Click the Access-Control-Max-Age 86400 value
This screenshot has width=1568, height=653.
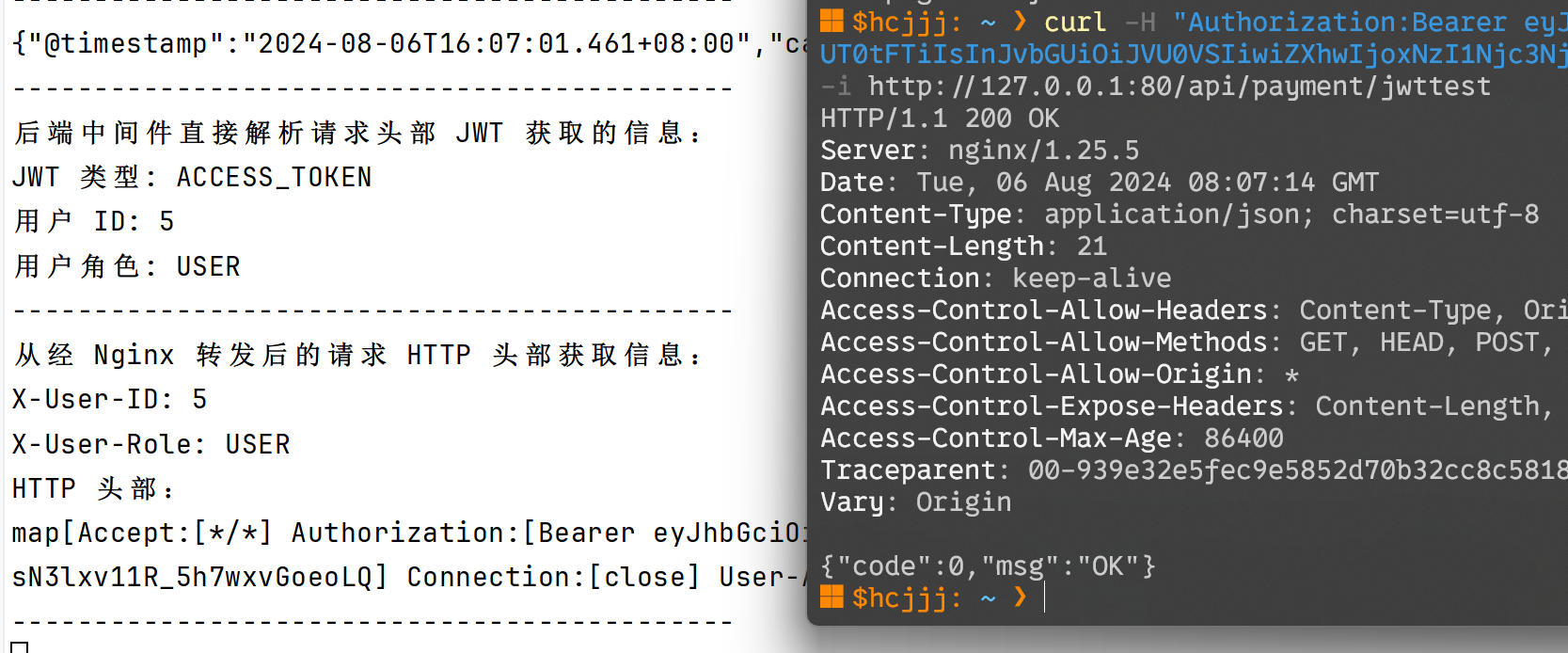click(x=1243, y=438)
